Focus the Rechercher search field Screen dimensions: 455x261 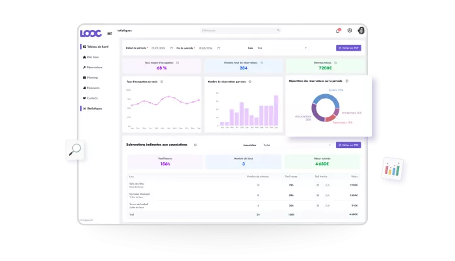pos(240,30)
